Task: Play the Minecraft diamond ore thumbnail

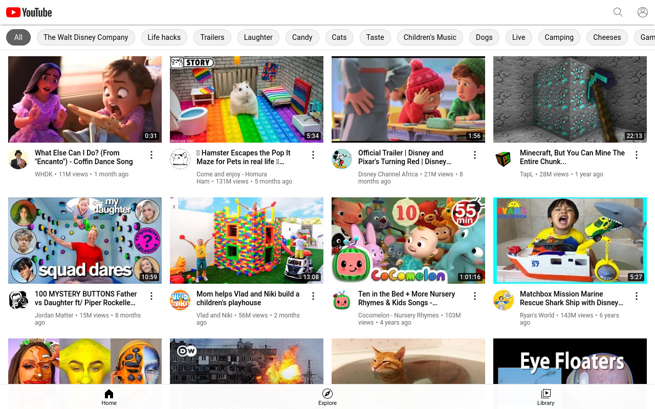Action: click(570, 99)
